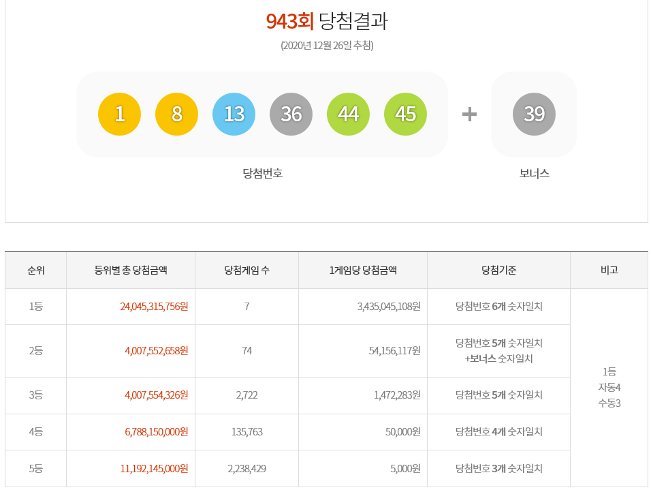Click 1등 total prize 24,045,315,756원
This screenshot has width=651, height=492.
click(154, 307)
